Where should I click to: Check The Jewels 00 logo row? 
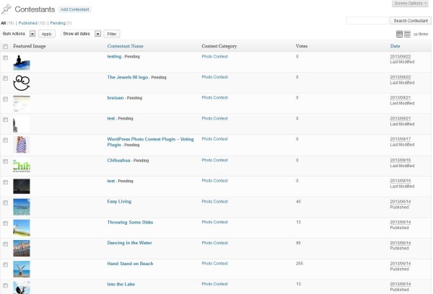pyautogui.click(x=6, y=79)
